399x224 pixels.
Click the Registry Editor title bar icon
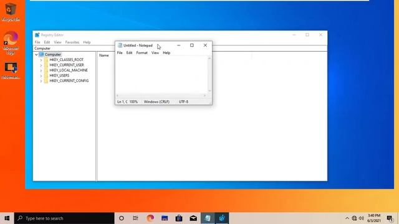pos(37,35)
